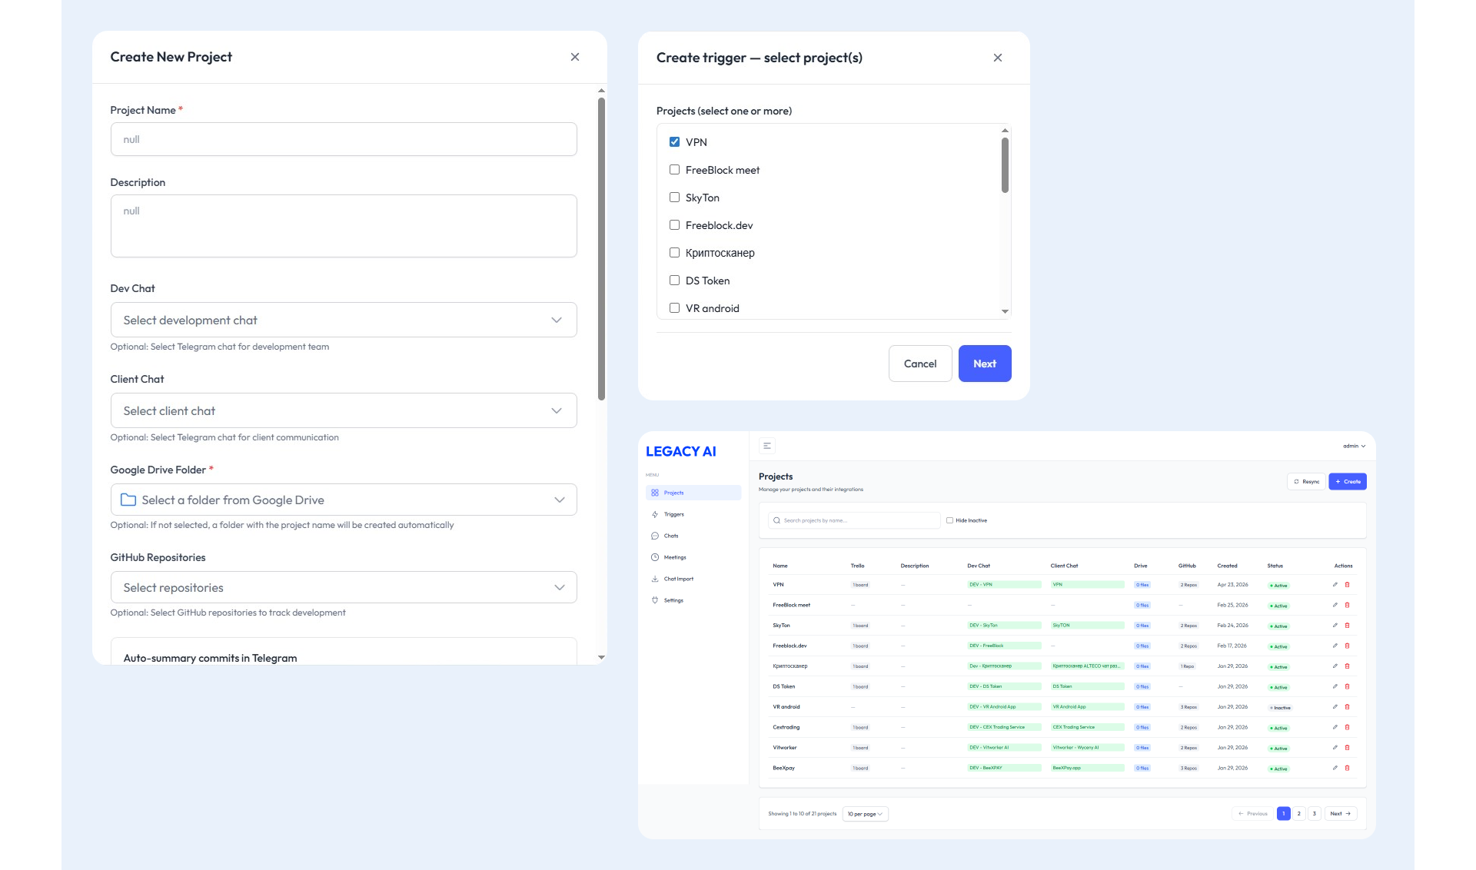
Task: Edit the FreeBlock meet project
Action: (1335, 605)
